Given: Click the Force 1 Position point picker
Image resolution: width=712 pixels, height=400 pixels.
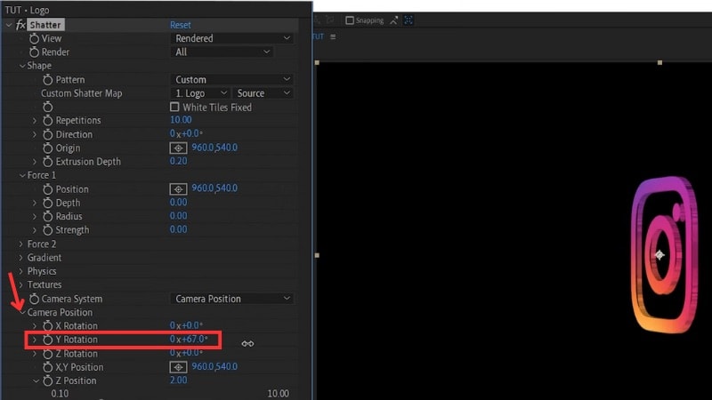Looking at the screenshot, I should click(178, 189).
